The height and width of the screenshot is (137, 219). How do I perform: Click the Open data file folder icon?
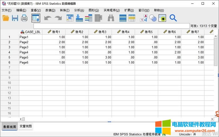(x=6, y=18)
